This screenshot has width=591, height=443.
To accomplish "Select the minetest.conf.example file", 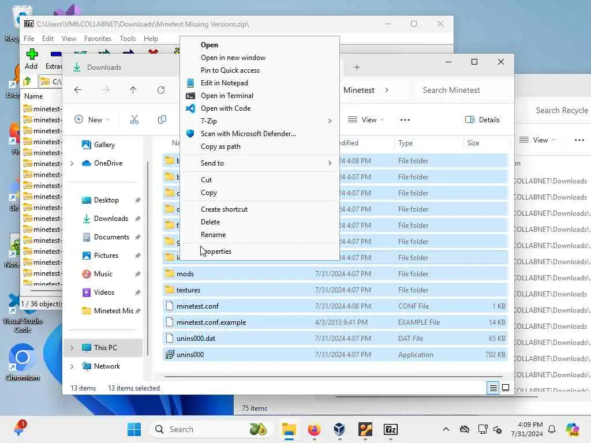I will tap(335, 322).
